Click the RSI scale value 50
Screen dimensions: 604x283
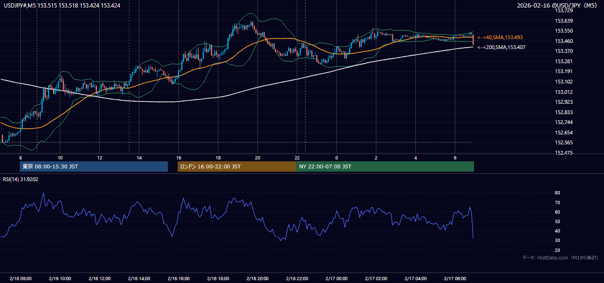(558, 221)
